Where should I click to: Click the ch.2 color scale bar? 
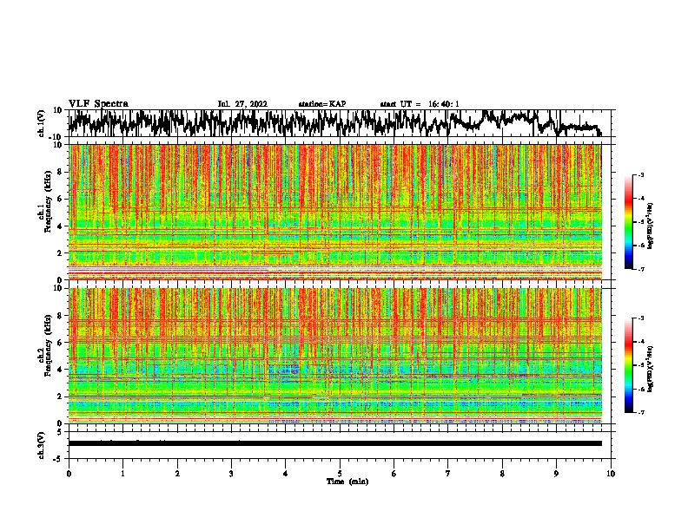(629, 365)
